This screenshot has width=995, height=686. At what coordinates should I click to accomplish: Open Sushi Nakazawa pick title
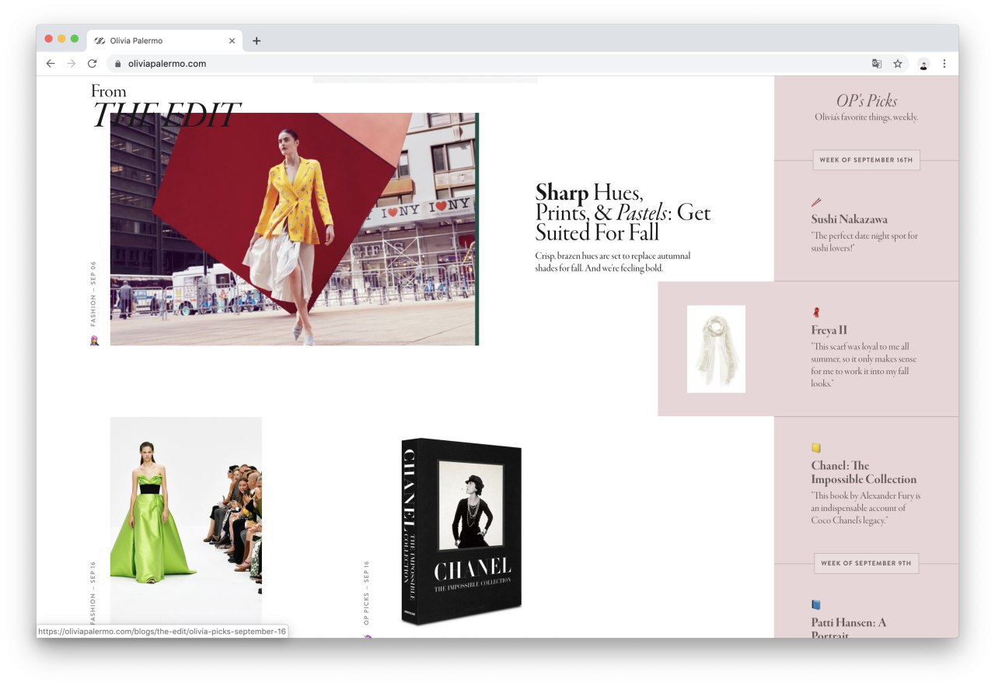pos(849,219)
